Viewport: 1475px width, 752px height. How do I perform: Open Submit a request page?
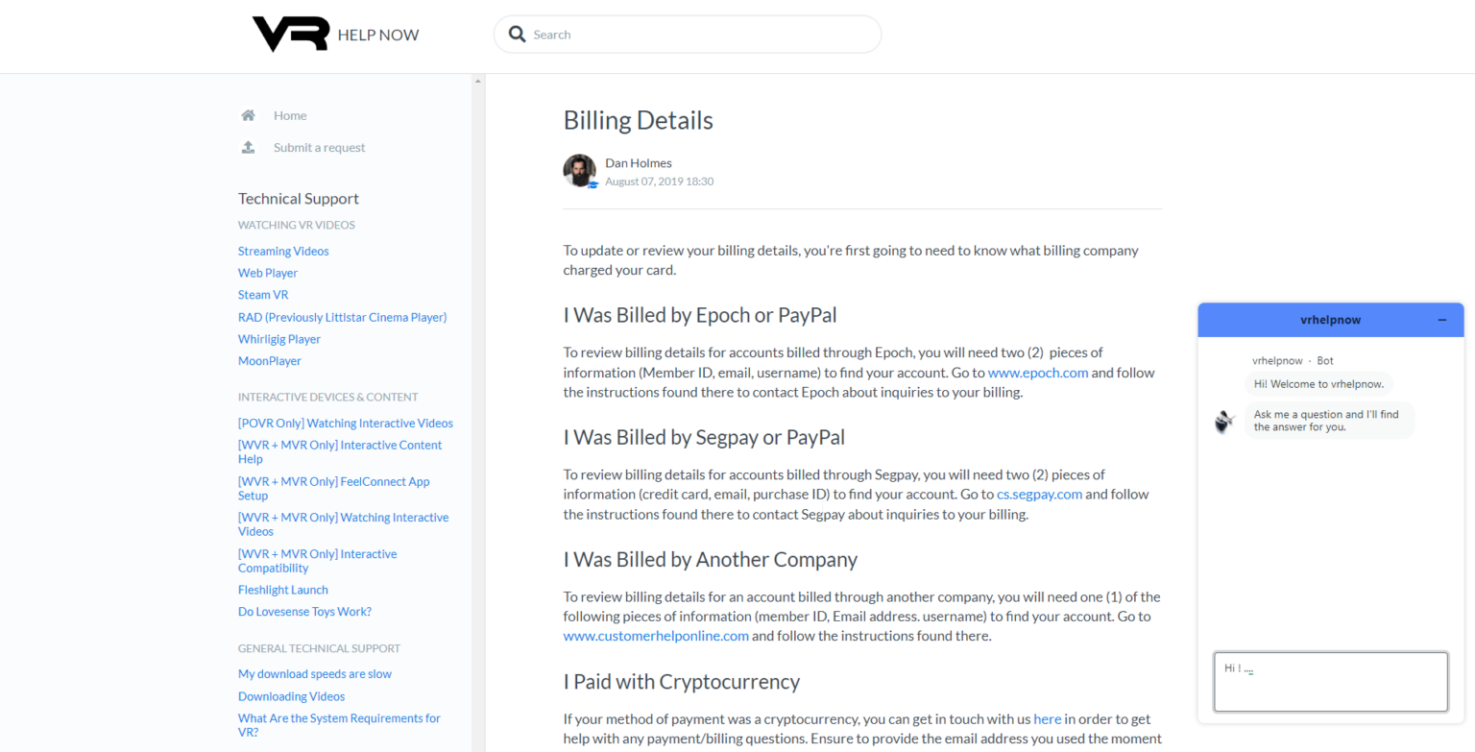319,147
